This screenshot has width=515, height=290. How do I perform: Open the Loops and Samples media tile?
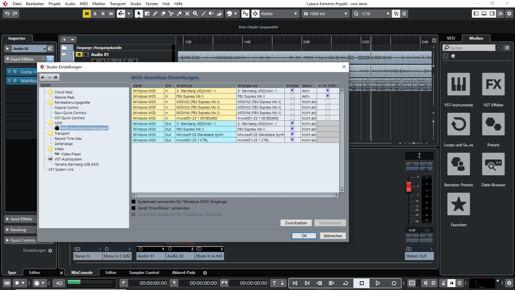[458, 124]
